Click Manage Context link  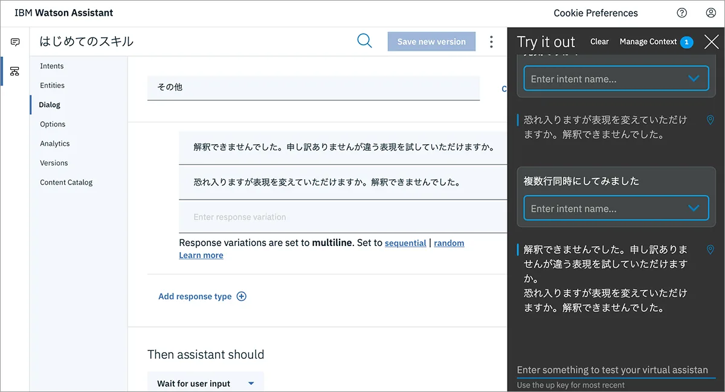[648, 42]
